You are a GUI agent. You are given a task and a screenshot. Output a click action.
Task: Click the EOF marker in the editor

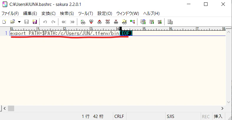click(x=126, y=33)
